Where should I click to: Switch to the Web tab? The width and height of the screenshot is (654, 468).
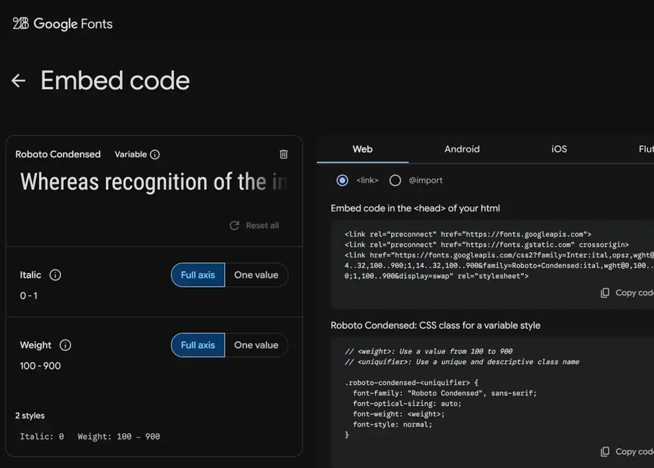362,149
